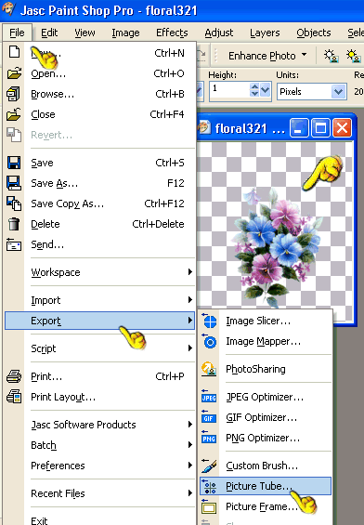Click the Image Slicer icon

point(210,322)
